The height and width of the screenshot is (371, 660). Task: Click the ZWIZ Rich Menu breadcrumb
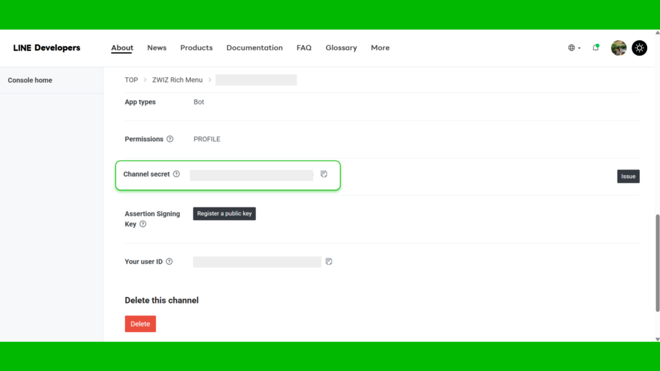pos(177,80)
